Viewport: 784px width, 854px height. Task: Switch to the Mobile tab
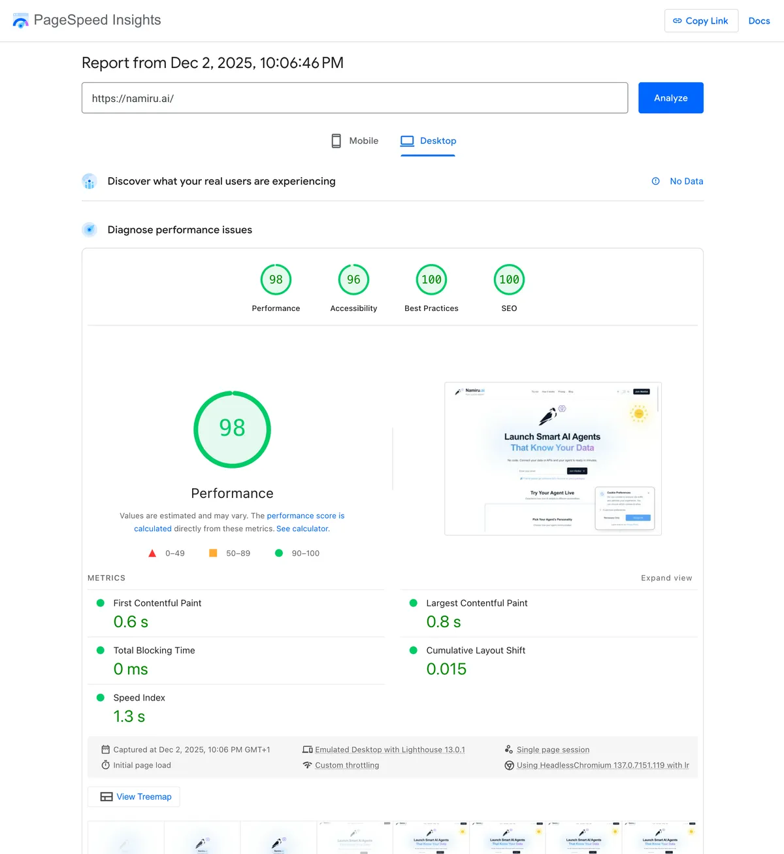[355, 141]
